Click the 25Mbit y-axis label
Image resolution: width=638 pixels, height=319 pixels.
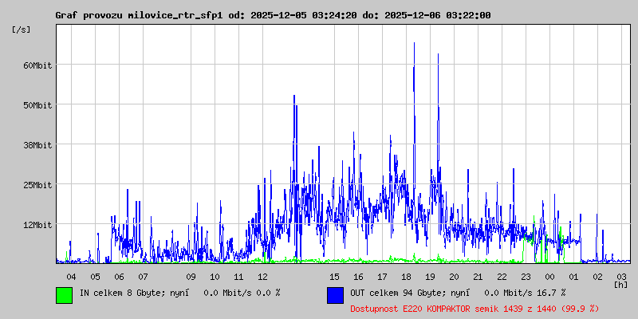tap(37, 184)
